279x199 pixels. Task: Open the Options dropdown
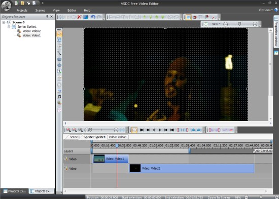pos(266,10)
